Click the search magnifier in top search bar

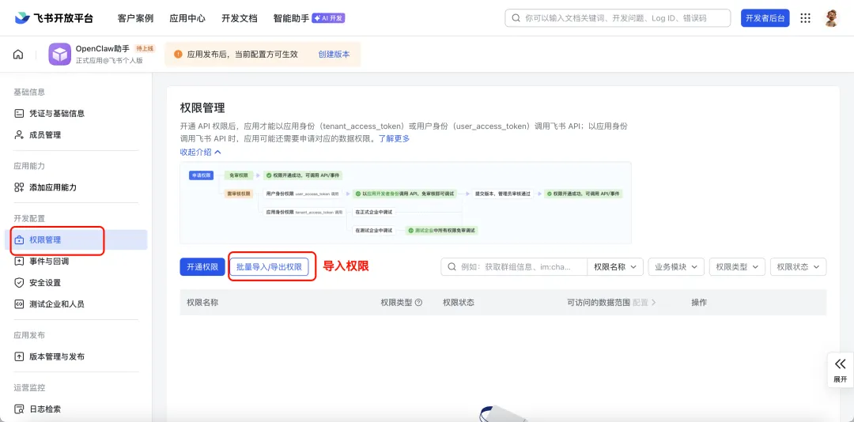point(516,18)
